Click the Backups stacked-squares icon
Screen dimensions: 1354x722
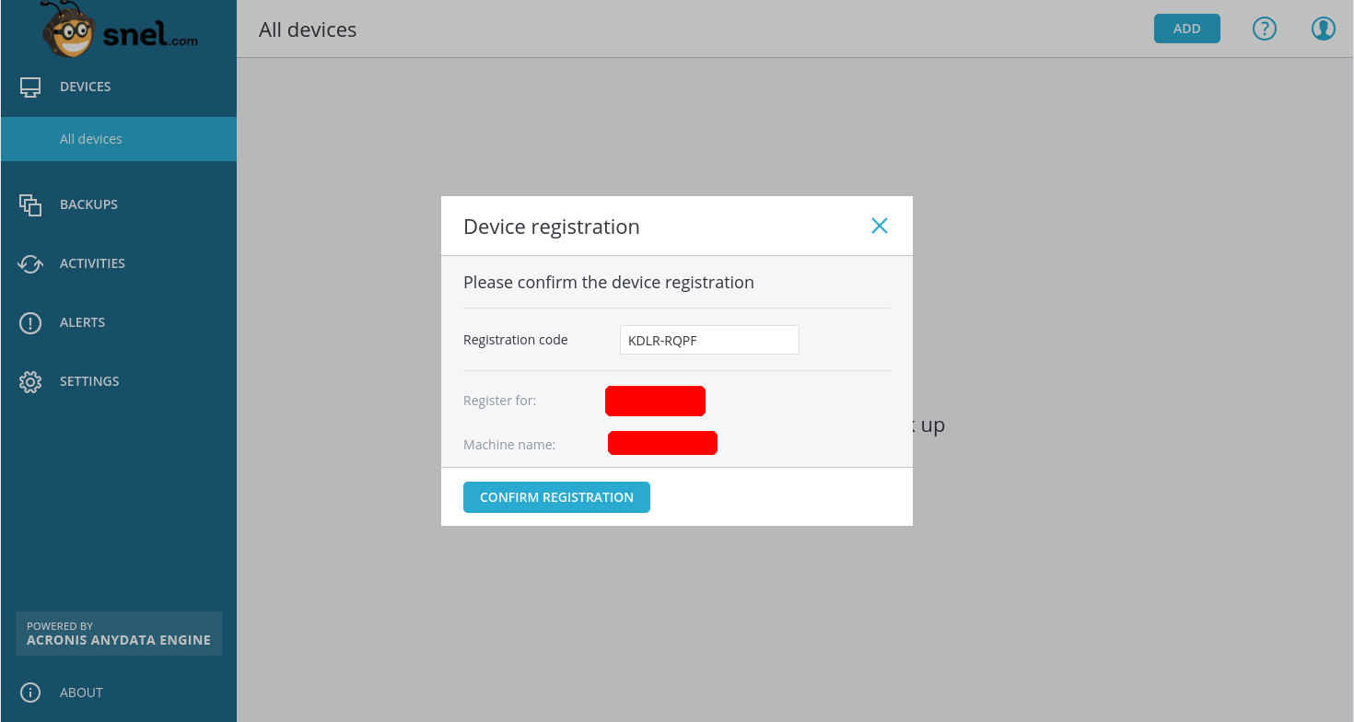pos(30,205)
